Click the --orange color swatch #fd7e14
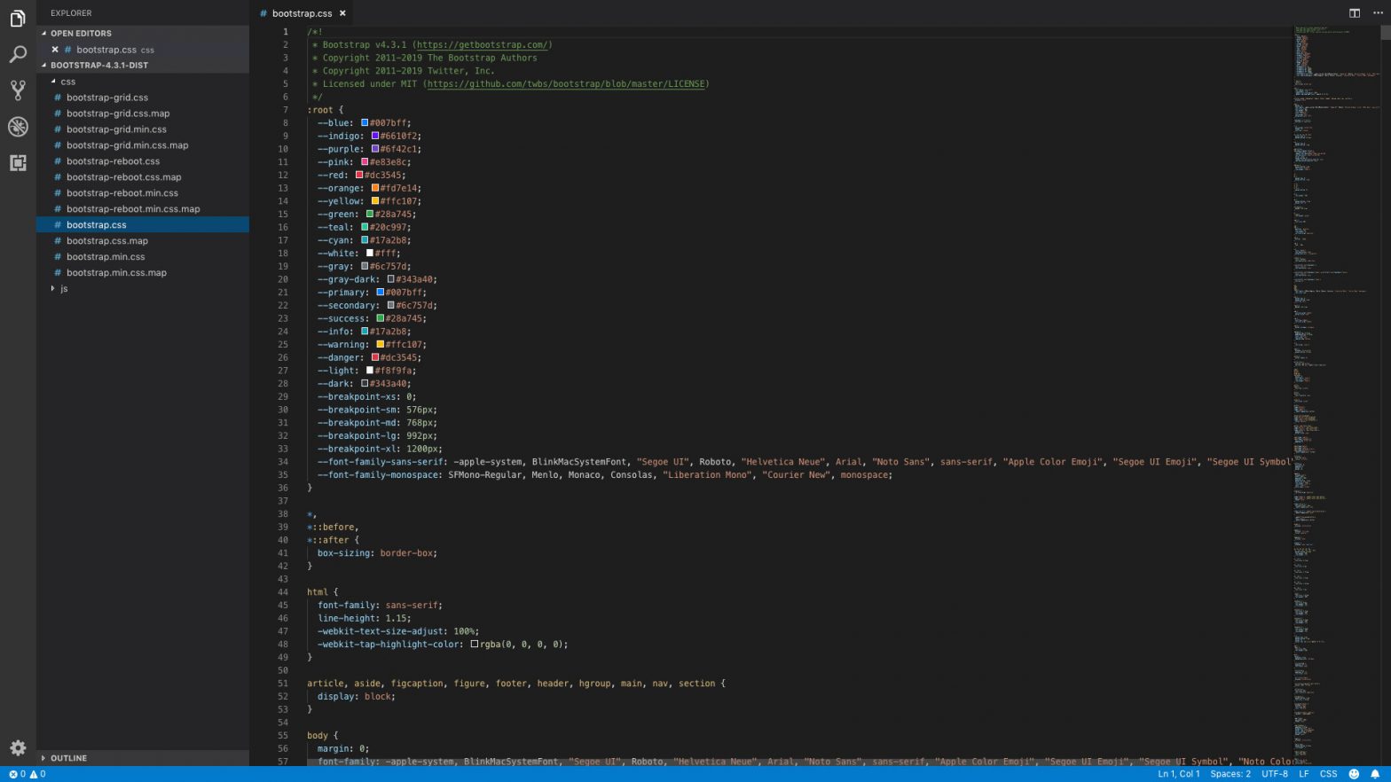 (375, 188)
